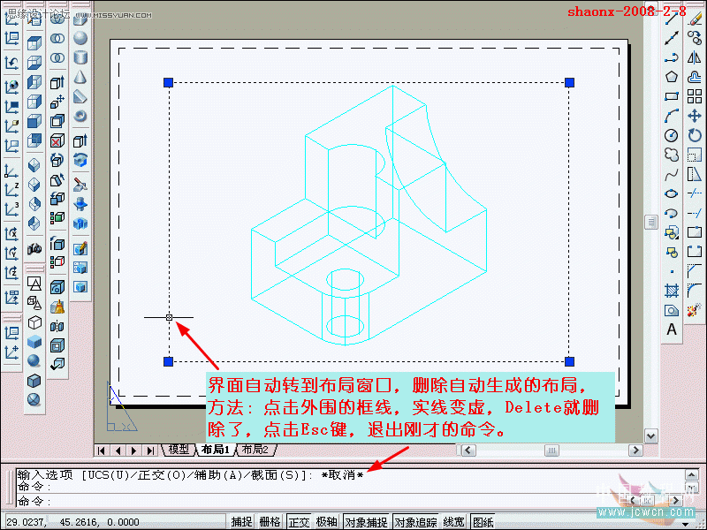Select the Multiline Text A tool
The width and height of the screenshot is (707, 530).
pos(672,329)
